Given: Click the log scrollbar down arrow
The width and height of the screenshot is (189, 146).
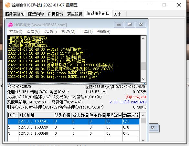Looking at the screenshot, I should [143, 79].
